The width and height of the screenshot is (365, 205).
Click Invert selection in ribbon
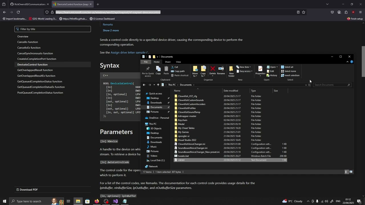coord(290,75)
